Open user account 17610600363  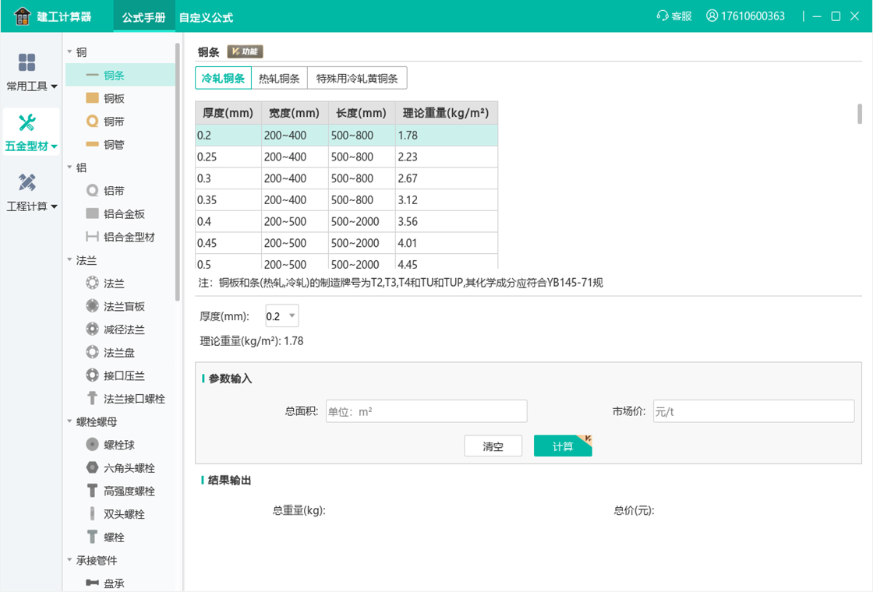(x=745, y=16)
